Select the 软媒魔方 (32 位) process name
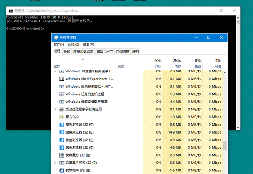This screenshot has height=174, width=253. [x=78, y=155]
